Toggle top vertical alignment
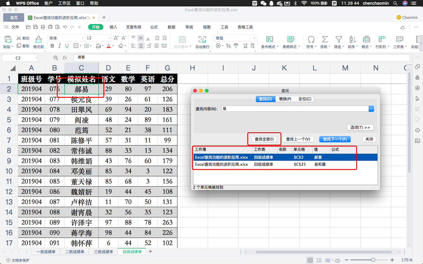The height and width of the screenshot is (264, 423). coord(133,38)
